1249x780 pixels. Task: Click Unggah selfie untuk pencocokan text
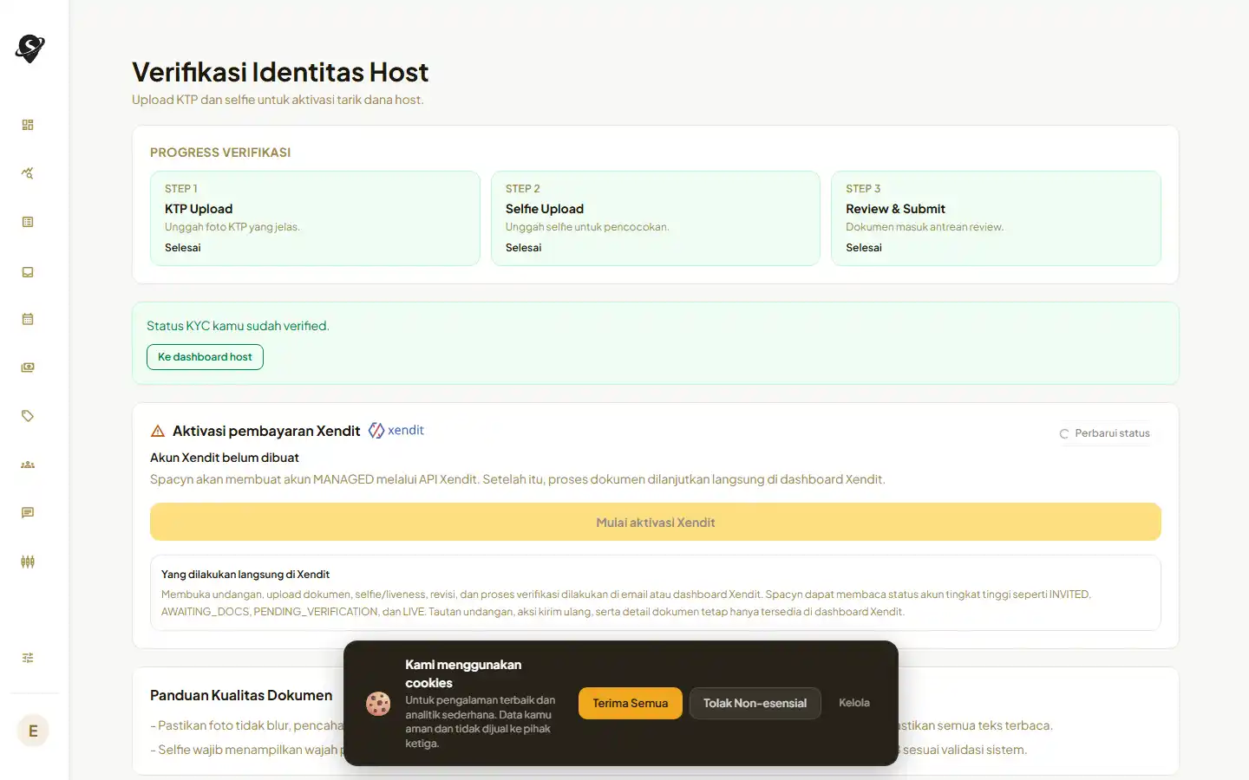coord(587,227)
